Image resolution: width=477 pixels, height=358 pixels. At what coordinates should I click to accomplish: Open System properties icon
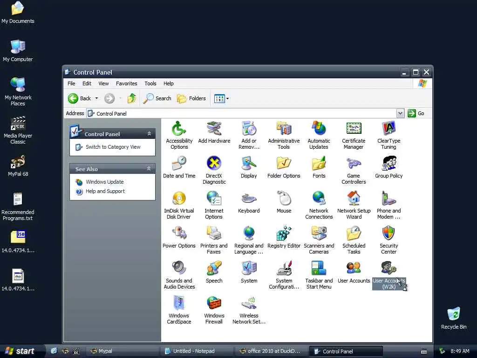pos(249,272)
